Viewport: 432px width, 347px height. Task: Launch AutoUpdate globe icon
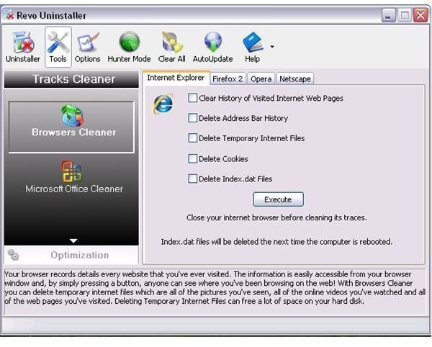pos(212,47)
